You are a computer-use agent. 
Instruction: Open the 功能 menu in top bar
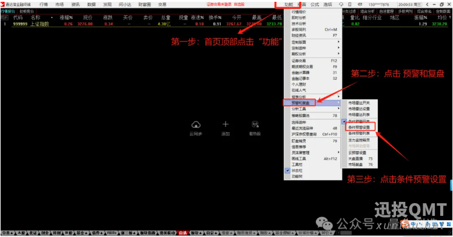[288, 4]
